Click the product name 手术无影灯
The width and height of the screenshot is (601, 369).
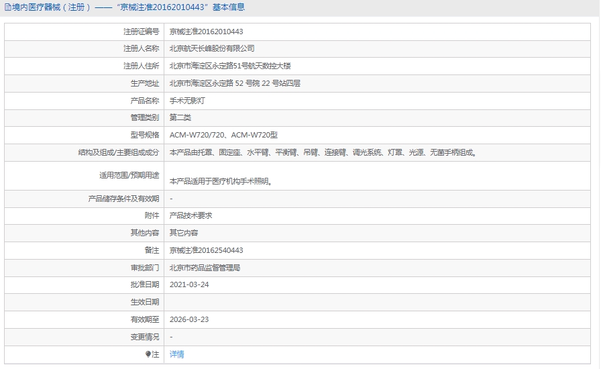pos(187,101)
